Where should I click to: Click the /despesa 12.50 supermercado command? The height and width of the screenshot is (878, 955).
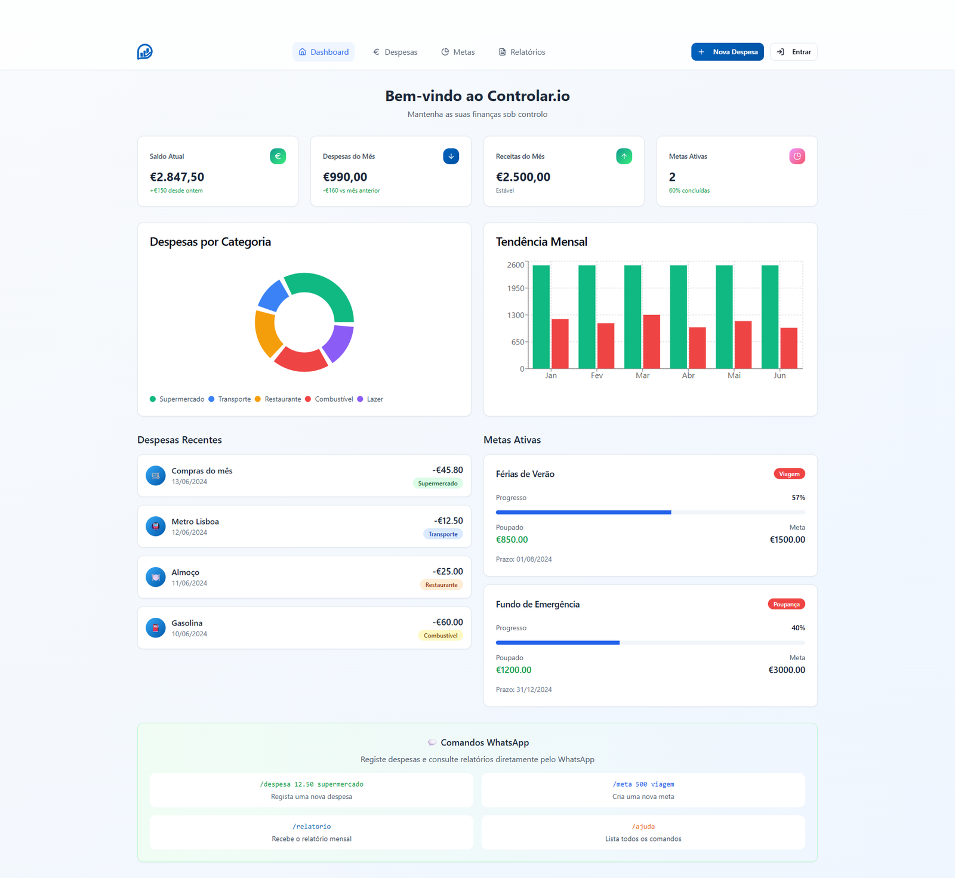312,784
